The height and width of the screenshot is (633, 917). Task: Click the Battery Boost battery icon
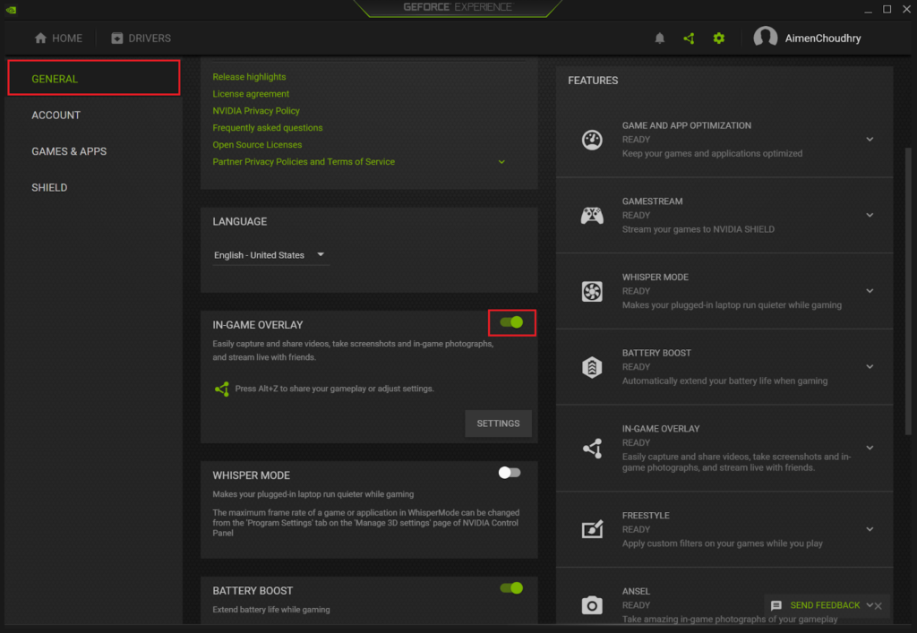pos(592,366)
